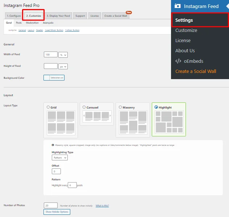Click the Offset input field
Screen dimensions: 229x217
(x=56, y=171)
